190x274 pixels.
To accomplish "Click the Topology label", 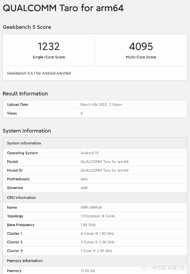I will (x=15, y=216).
